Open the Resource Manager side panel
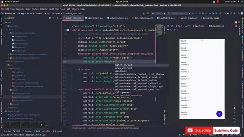The height and width of the screenshot is (137, 244). tap(2, 37)
